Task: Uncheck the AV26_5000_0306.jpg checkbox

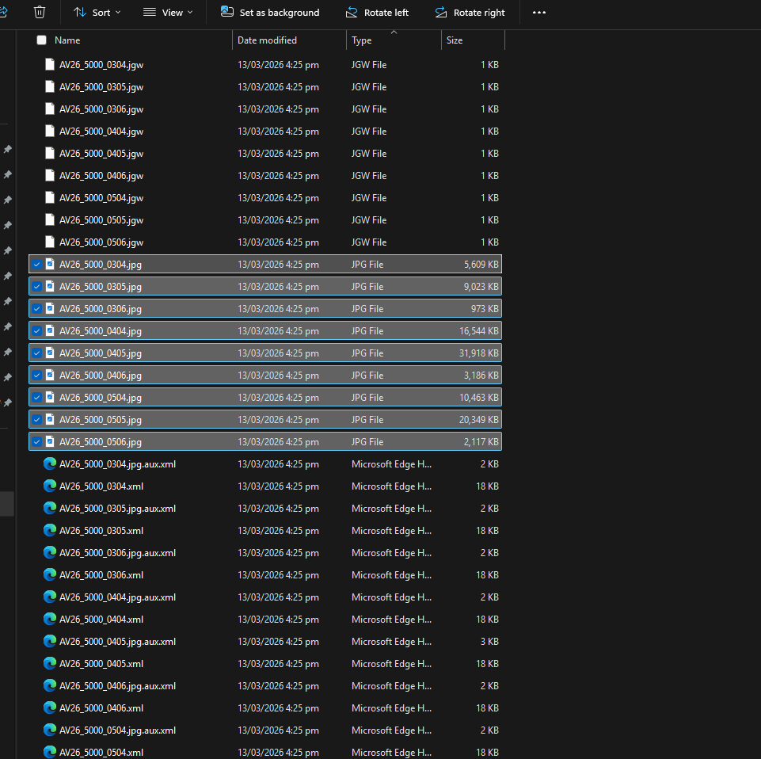Action: [x=37, y=309]
